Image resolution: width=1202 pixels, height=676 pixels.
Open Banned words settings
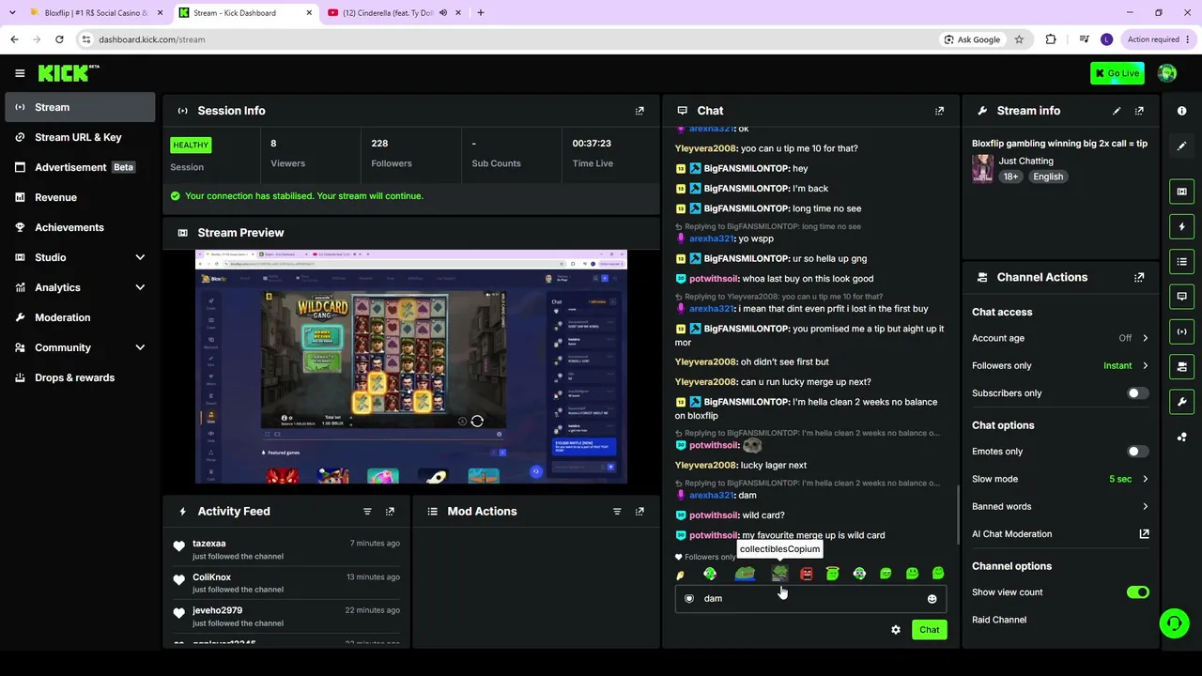pyautogui.click(x=1060, y=506)
